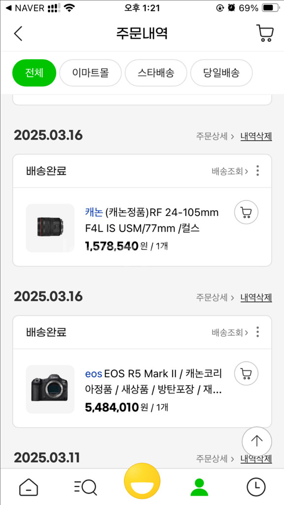Open the three-dot menu on the first order

point(257,170)
